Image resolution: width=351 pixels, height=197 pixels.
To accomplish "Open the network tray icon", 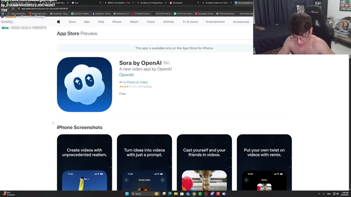I will click(334, 194).
